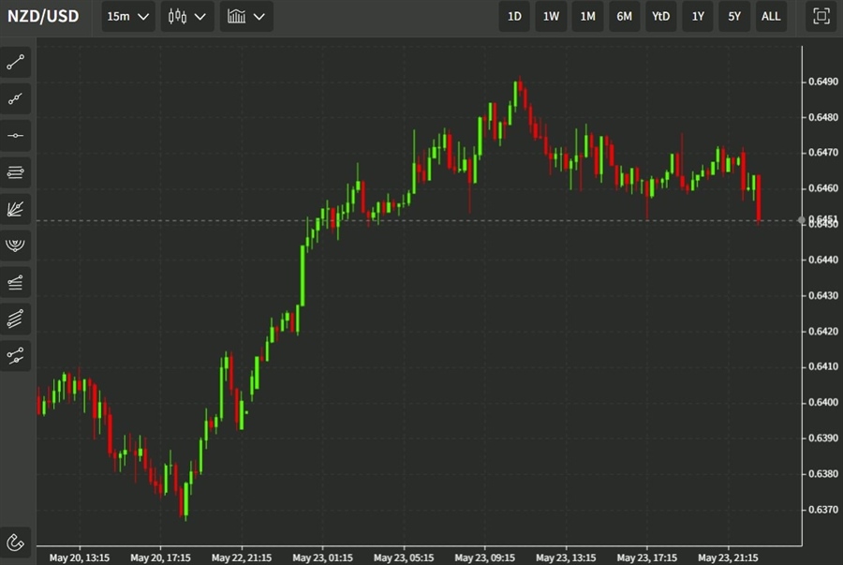
Task: Click the 0.6370 price axis label
Action: (823, 509)
